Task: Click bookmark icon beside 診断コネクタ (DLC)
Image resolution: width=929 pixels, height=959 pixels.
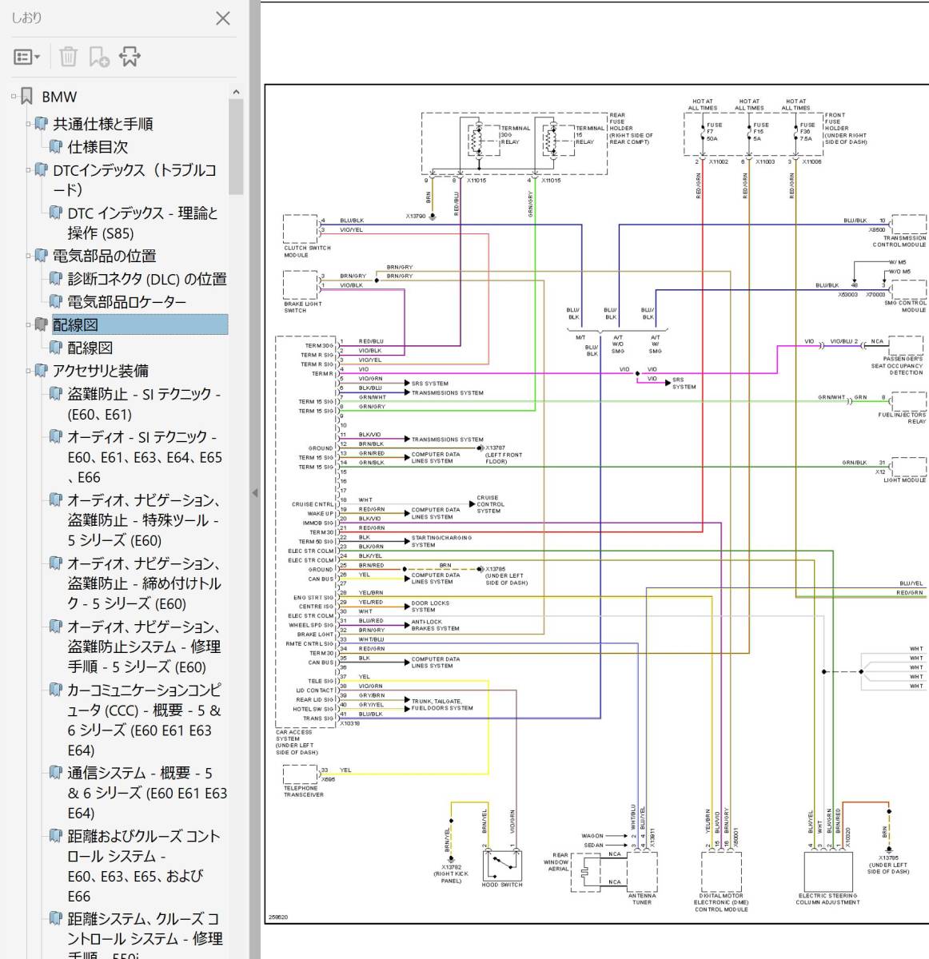Action: 55,279
